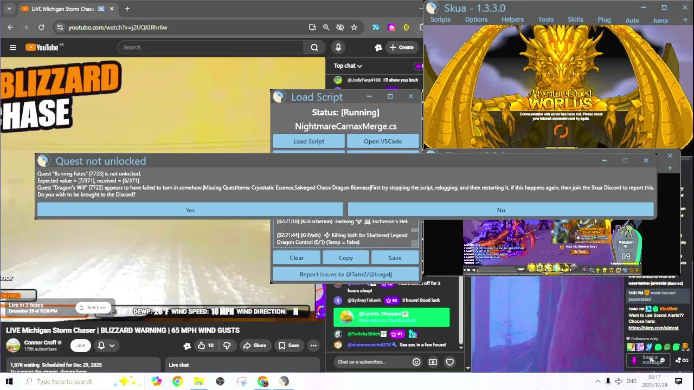Viewport: 694px width, 390px height.
Task: Click the yellow circle extension icon
Action: click(406, 27)
